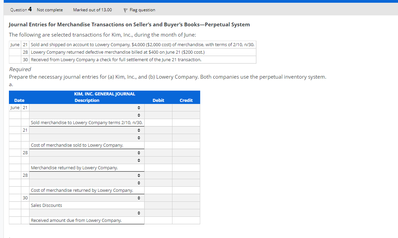Click the 'Received amount due from Lowery Company.' explanation
Screen dimensions: 398x238
76,220
